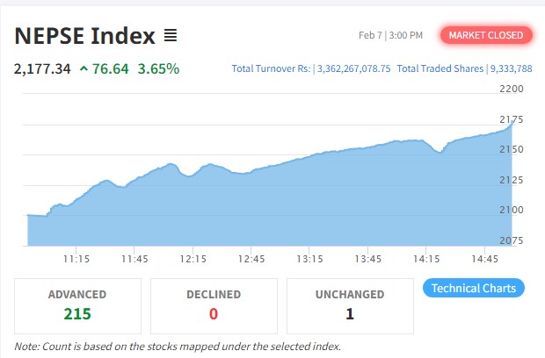Click the Total Traded Shares value
The image size is (545, 358).
coord(510,68)
